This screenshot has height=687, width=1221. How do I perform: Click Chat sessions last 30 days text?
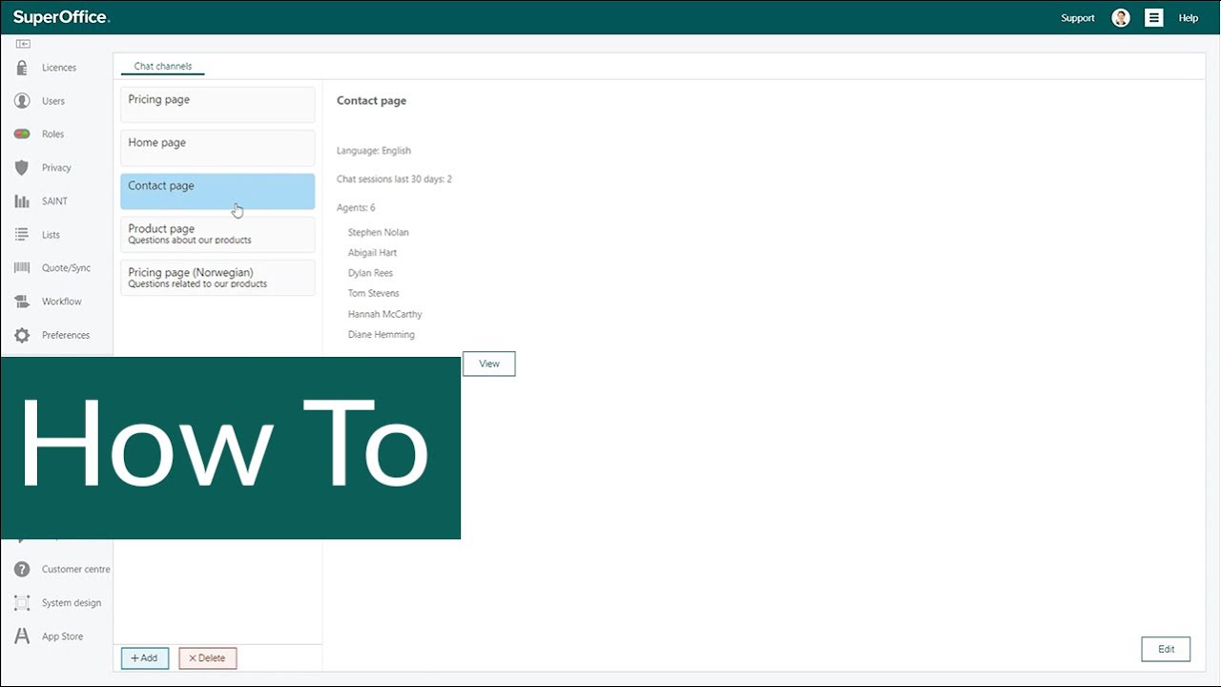[395, 179]
